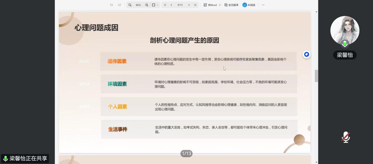373x164 pixels.
Task: Click the blue floating assistant icon
Action: pyautogui.click(x=306, y=55)
